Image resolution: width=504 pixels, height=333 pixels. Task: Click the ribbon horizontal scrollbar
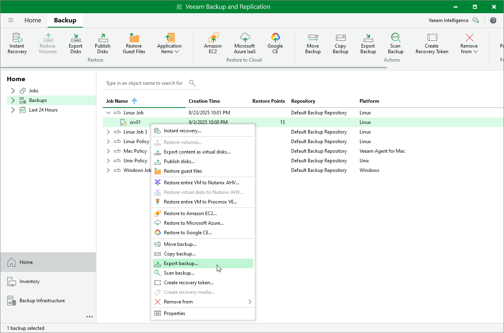tap(194, 68)
